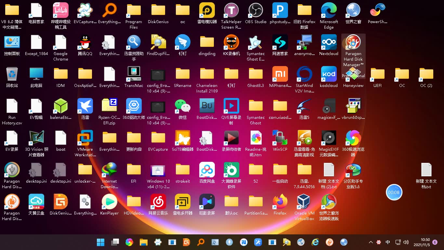This screenshot has width=444, height=250.
Task: Select the Ryzen-OC EFI.zip archive
Action: click(110, 112)
